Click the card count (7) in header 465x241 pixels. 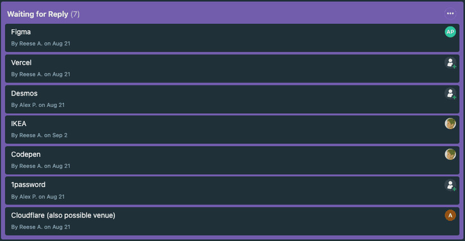(x=75, y=14)
